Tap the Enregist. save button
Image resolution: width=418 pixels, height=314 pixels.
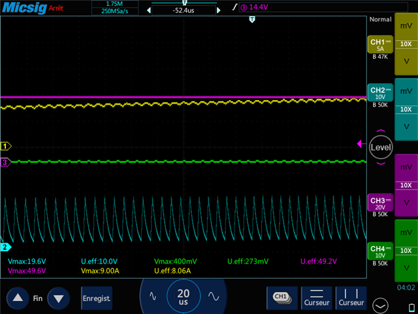coord(97,298)
